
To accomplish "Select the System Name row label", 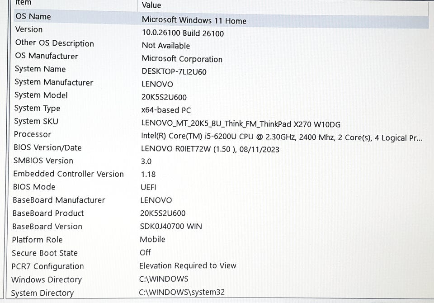I will (40, 69).
